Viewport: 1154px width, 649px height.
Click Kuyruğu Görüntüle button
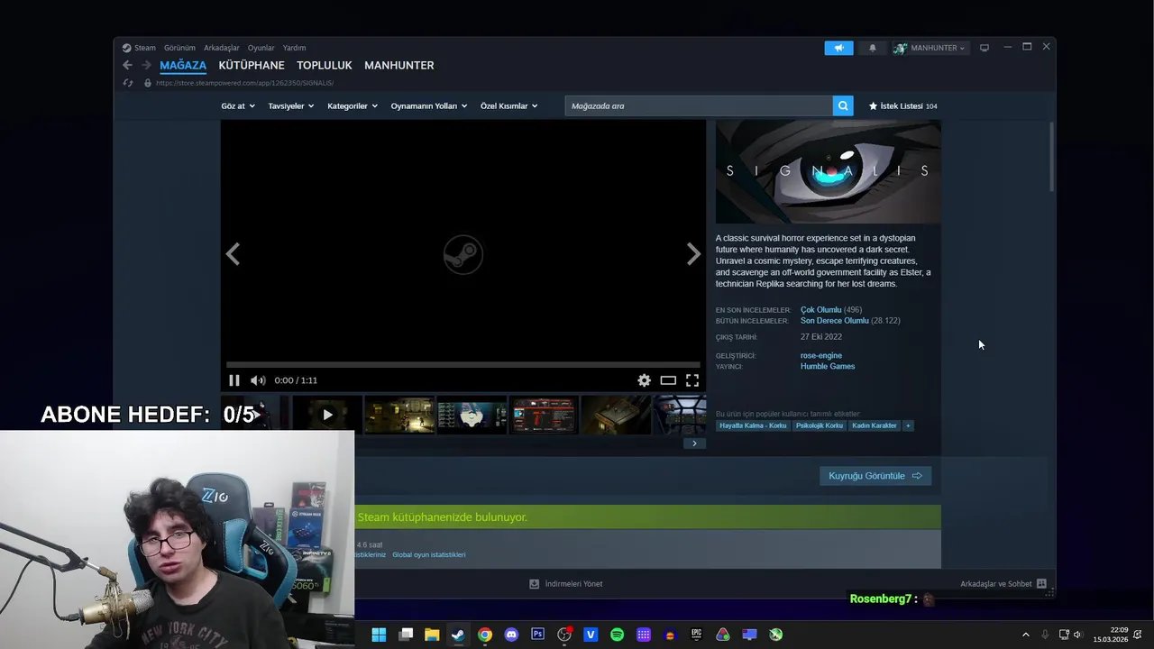pos(875,476)
